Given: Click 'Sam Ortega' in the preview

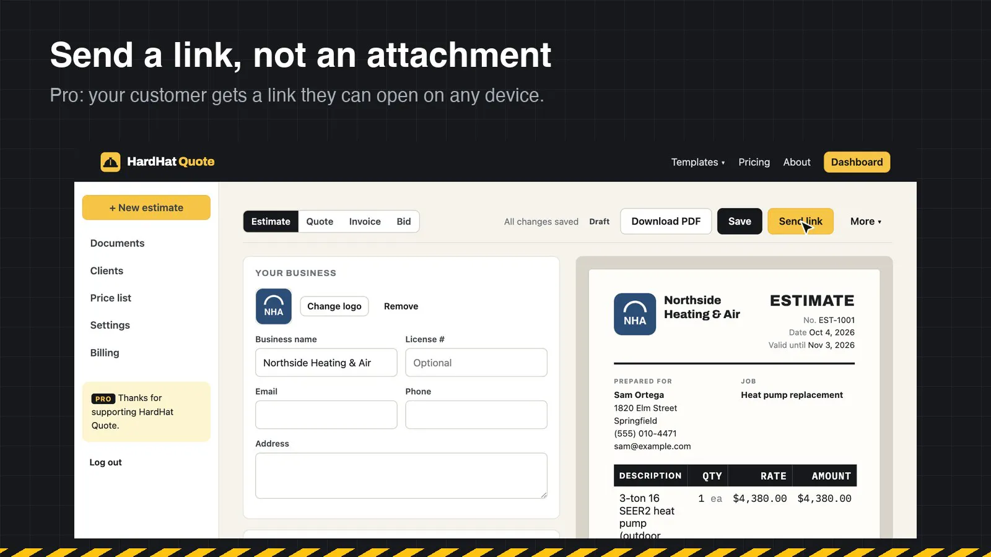Looking at the screenshot, I should pos(639,395).
